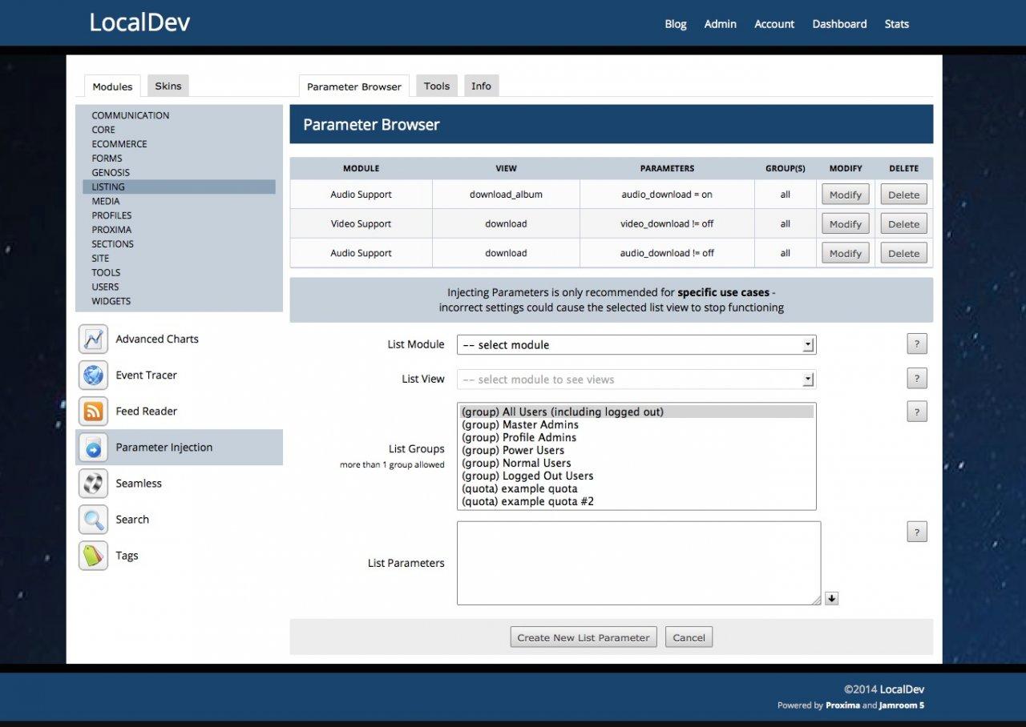This screenshot has height=727, width=1026.
Task: Open the List View dropdown
Action: [x=636, y=380]
